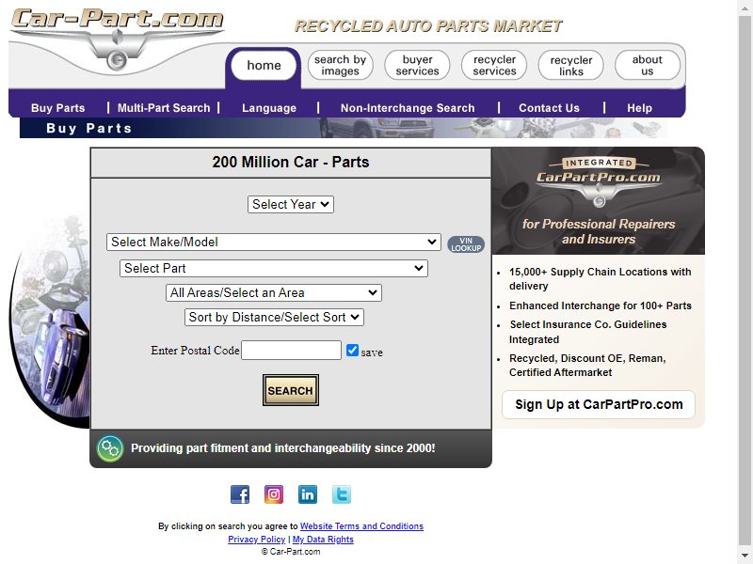Expand the Select Make/Model dropdown
This screenshot has width=753, height=564.
[274, 242]
